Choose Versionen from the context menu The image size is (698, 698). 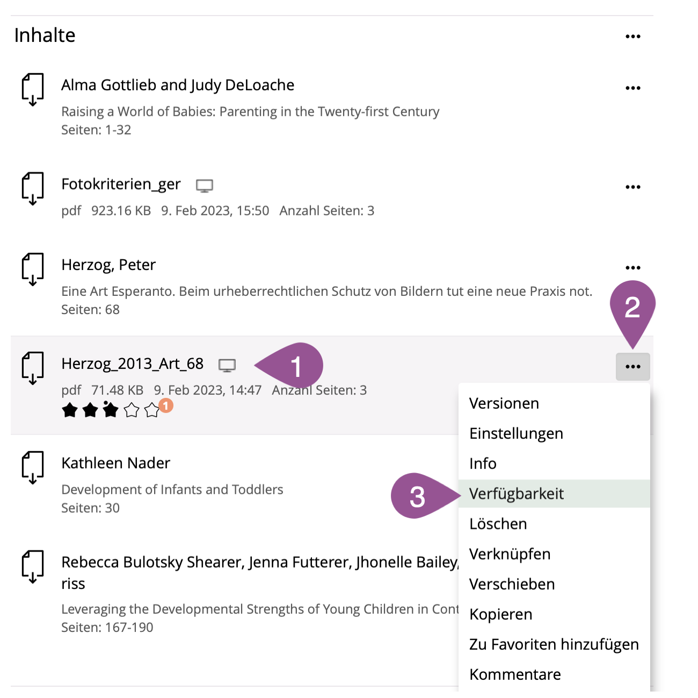504,404
